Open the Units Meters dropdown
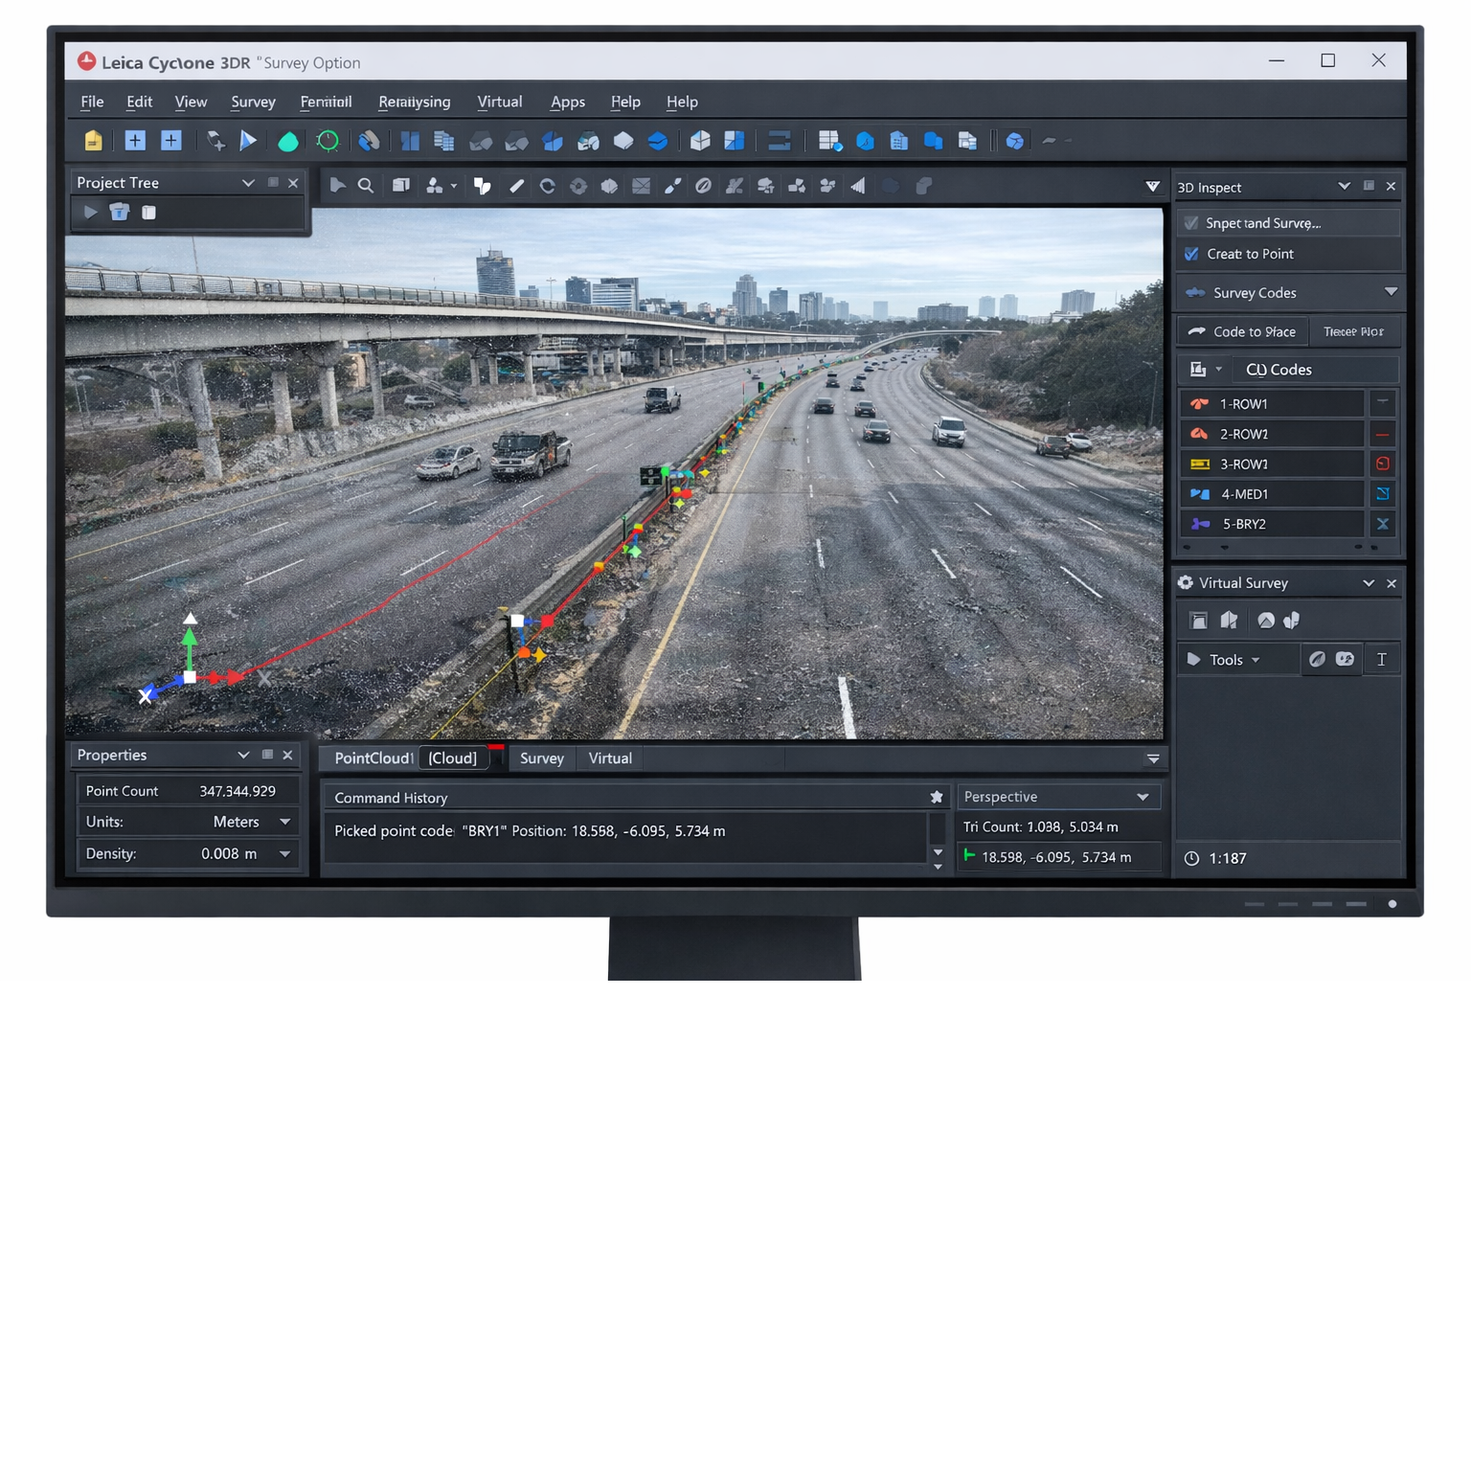The height and width of the screenshot is (1471, 1471). (284, 822)
